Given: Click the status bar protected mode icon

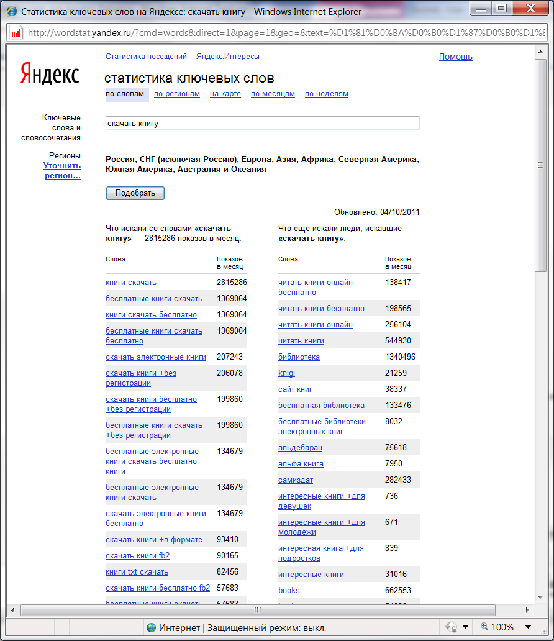Looking at the screenshot, I should click(x=451, y=627).
